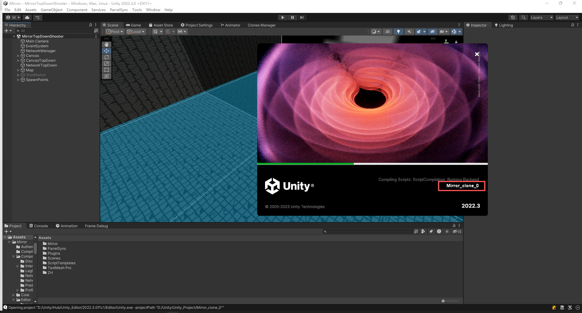This screenshot has height=313, width=582.
Task: Open the draw mode shading dropdown
Action: (x=376, y=32)
